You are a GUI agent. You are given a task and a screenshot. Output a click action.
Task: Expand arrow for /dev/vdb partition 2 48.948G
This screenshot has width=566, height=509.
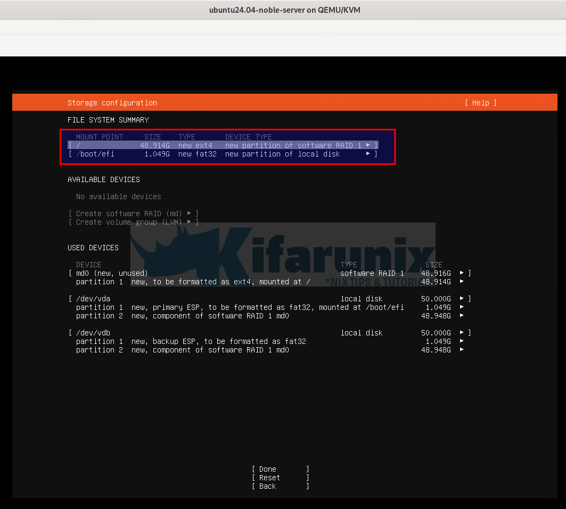pyautogui.click(x=462, y=350)
